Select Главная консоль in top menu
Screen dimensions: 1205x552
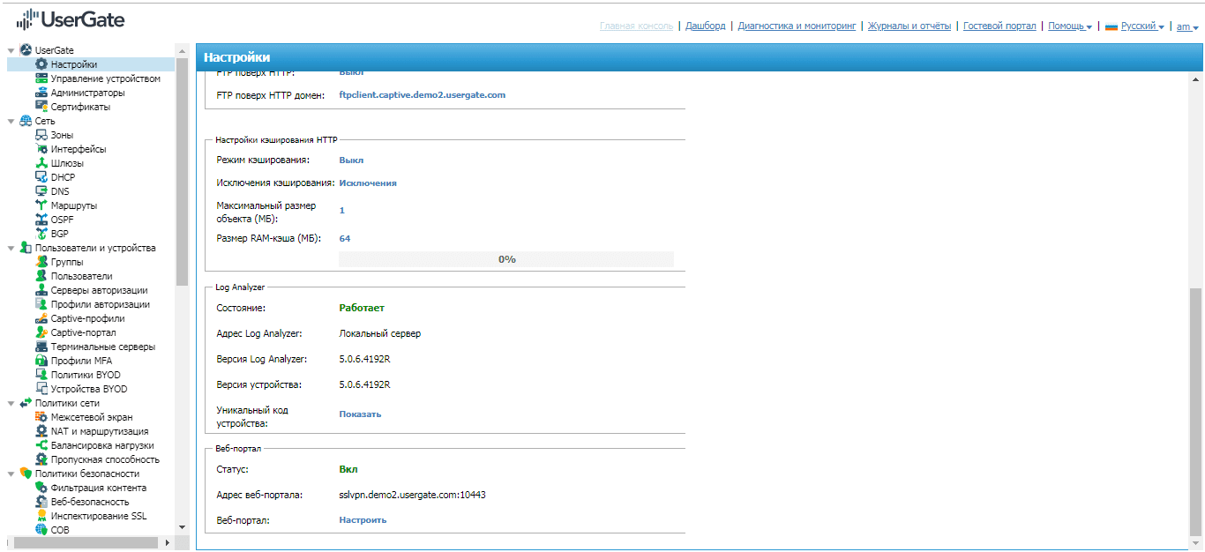coord(636,26)
